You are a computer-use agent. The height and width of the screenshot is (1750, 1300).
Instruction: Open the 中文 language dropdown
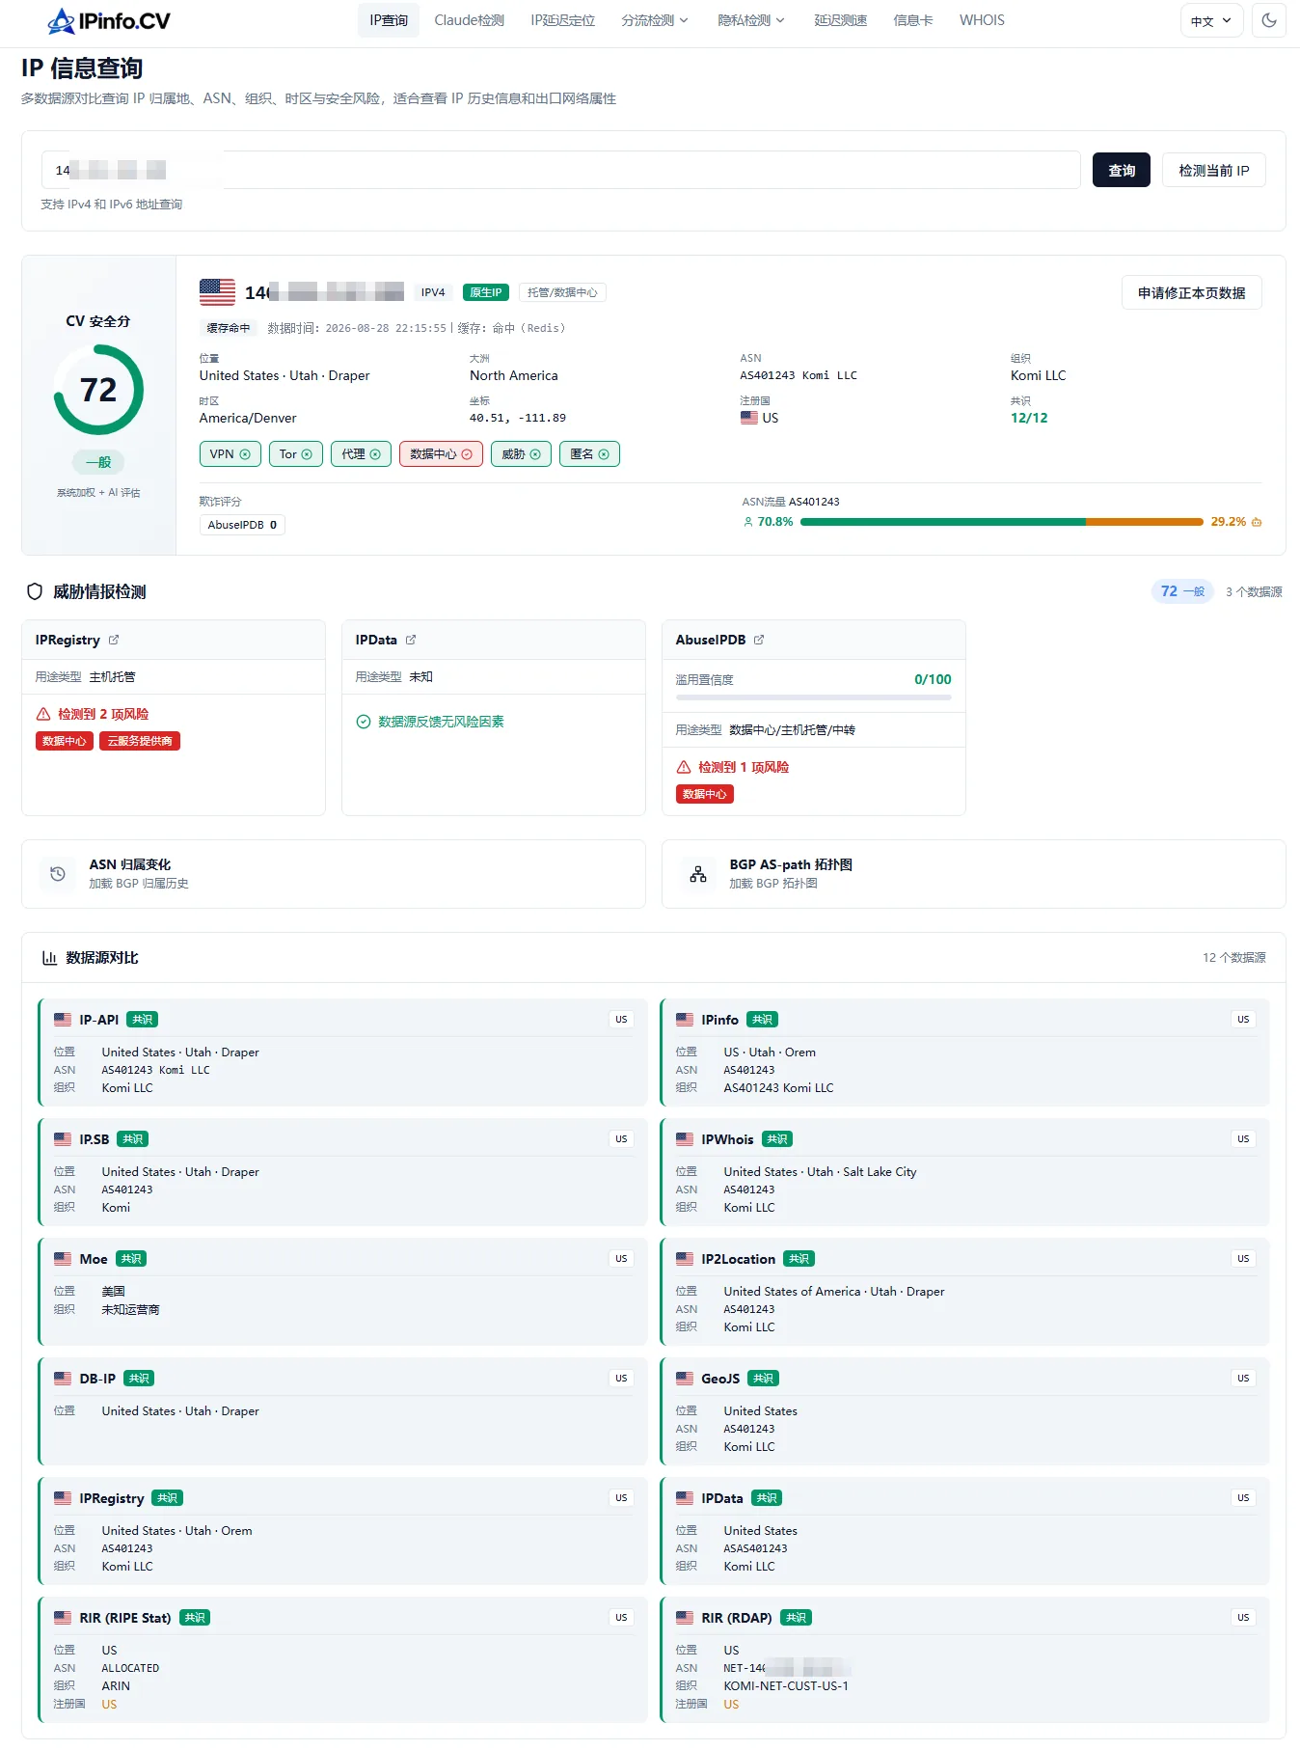point(1211,20)
